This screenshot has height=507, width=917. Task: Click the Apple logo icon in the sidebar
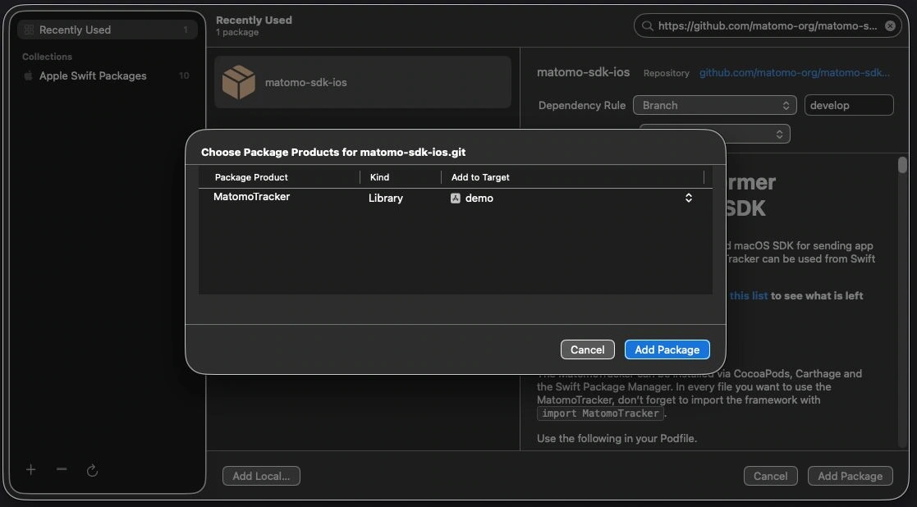(27, 75)
